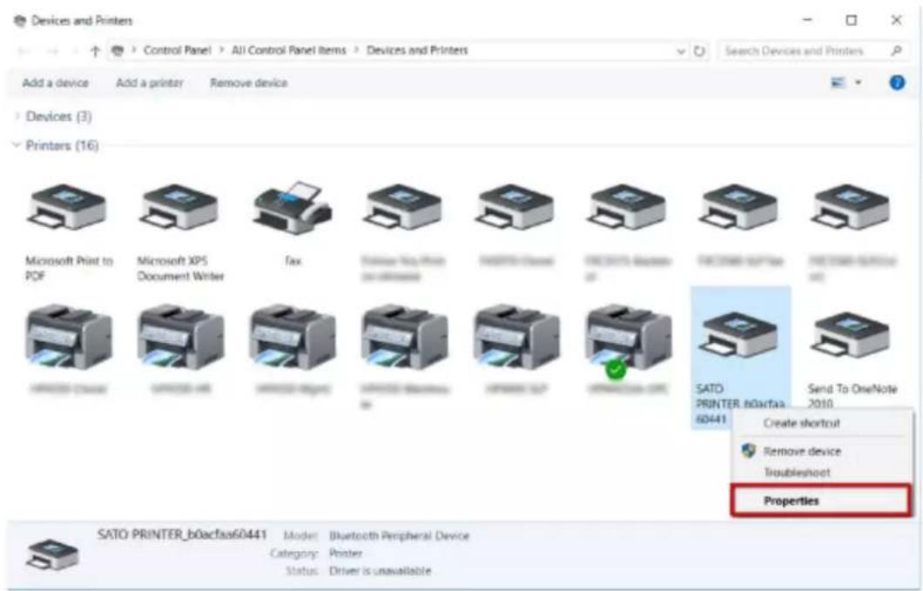Click the Devices and Printers breadcrumb
Screen dimensions: 923x591
point(417,50)
